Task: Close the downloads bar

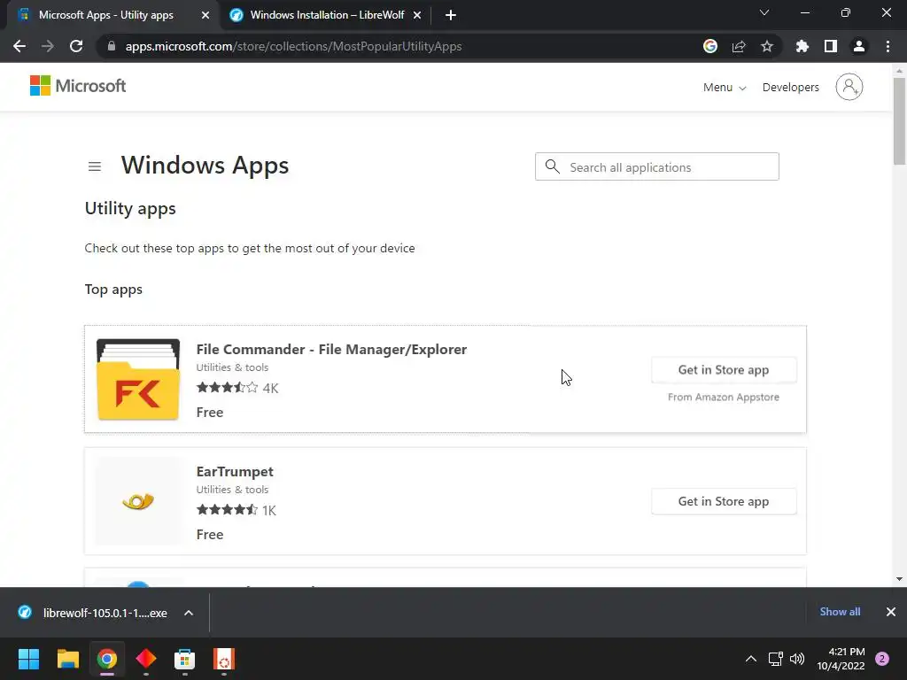Action: pos(891,612)
